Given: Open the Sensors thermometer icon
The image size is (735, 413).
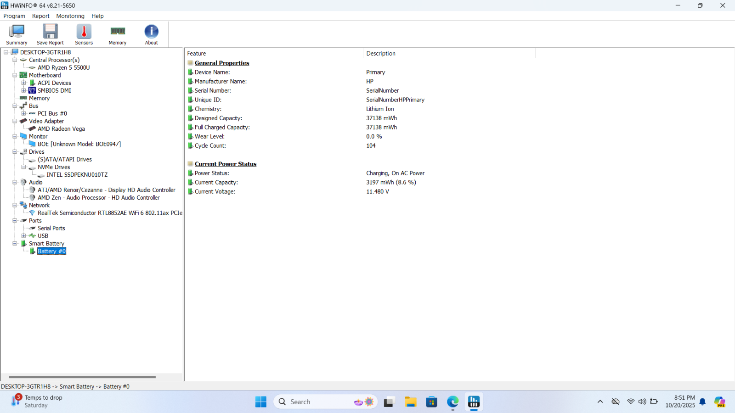Looking at the screenshot, I should point(84,34).
